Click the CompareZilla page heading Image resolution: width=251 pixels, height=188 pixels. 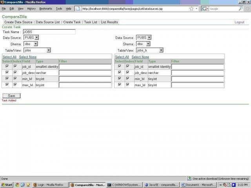coord(15,16)
